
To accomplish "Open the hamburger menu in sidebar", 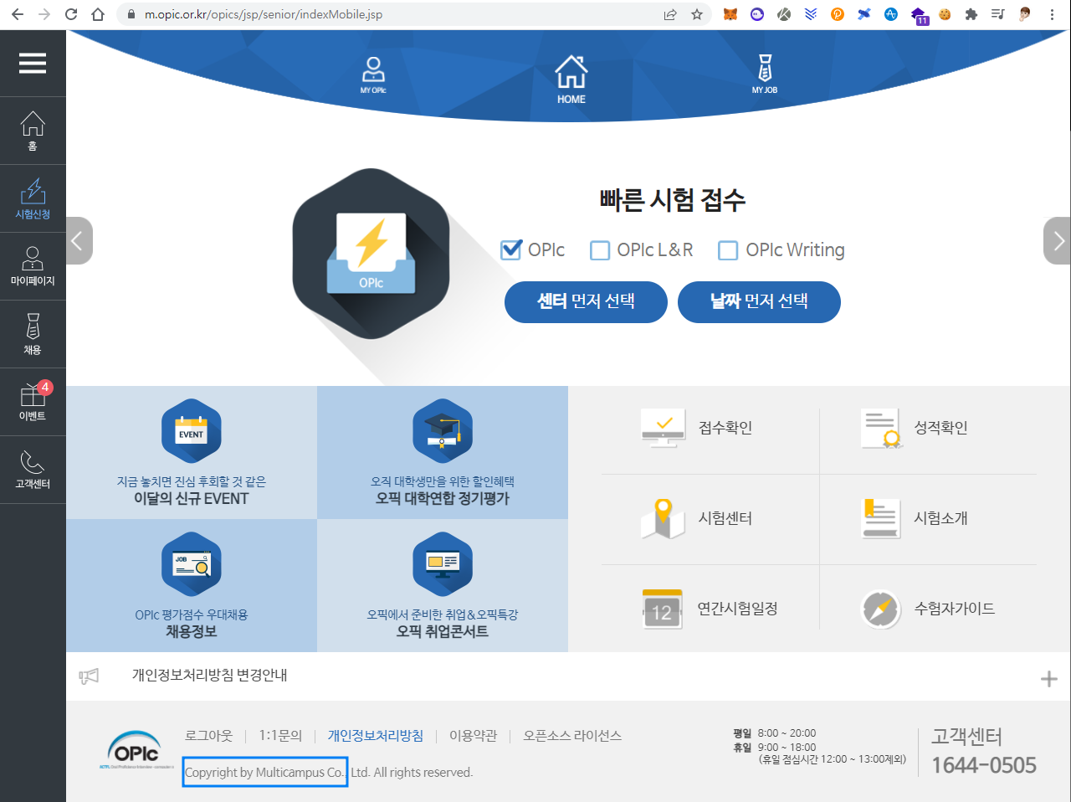I will pyautogui.click(x=33, y=64).
